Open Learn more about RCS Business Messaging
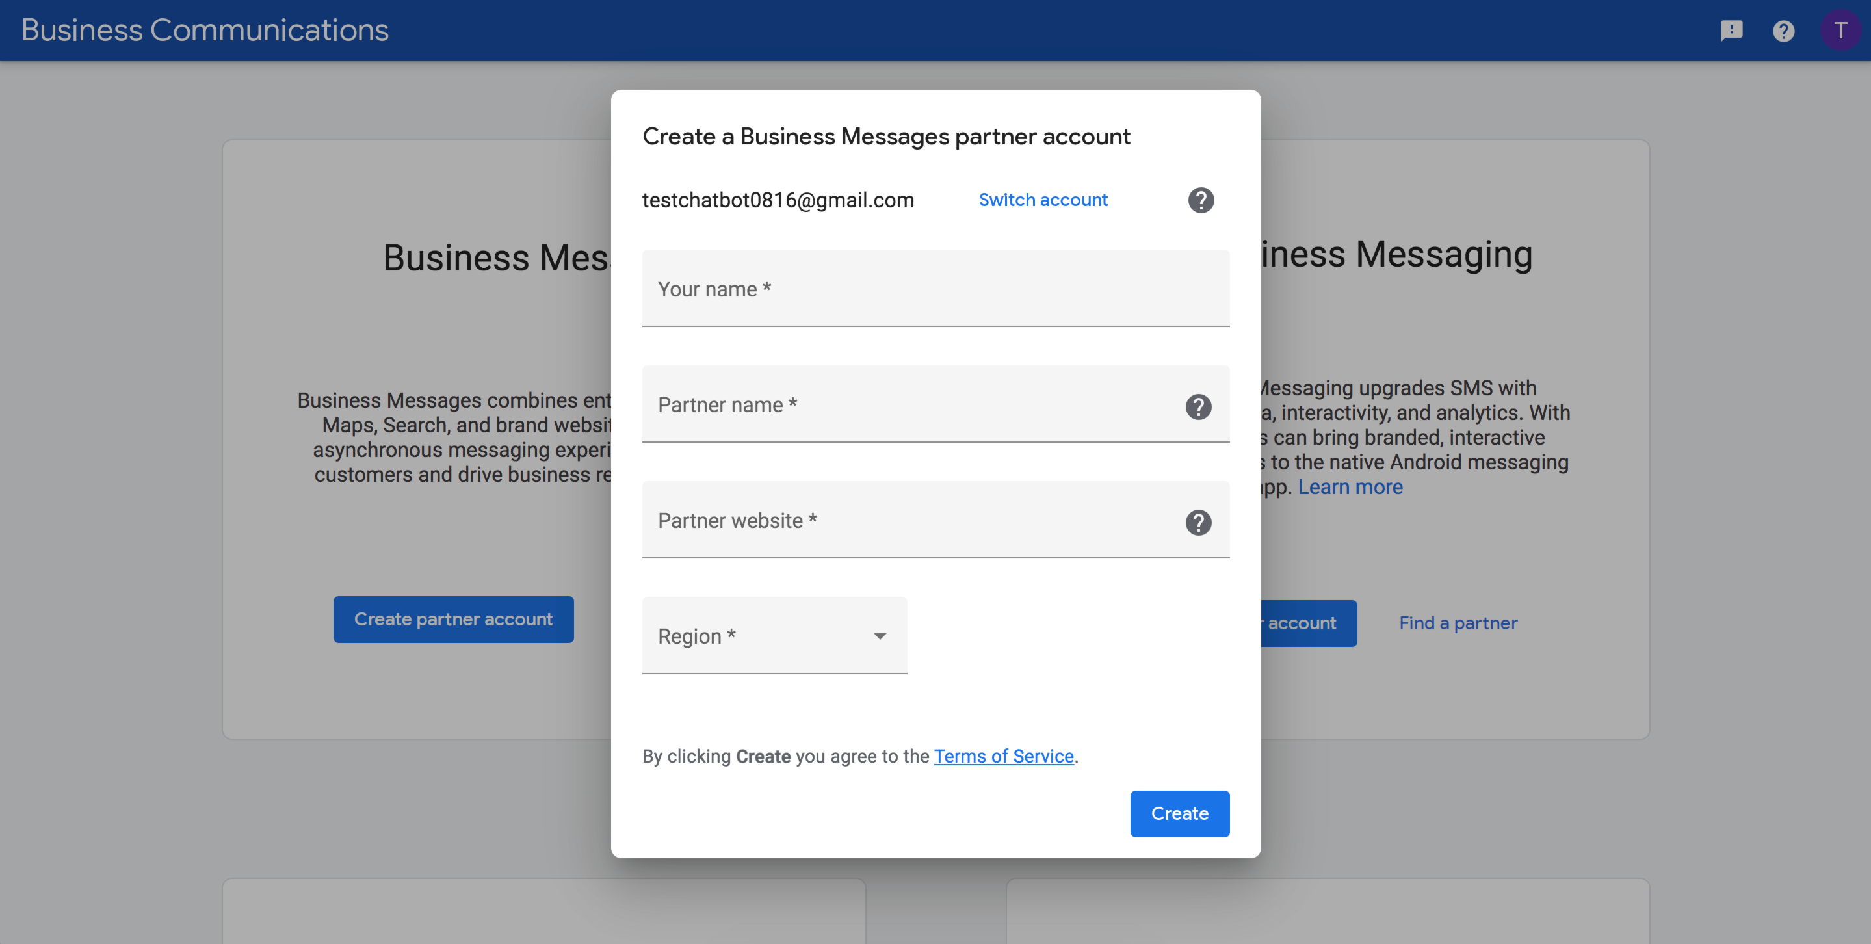Screen dimensions: 1871x944 coord(1350,486)
